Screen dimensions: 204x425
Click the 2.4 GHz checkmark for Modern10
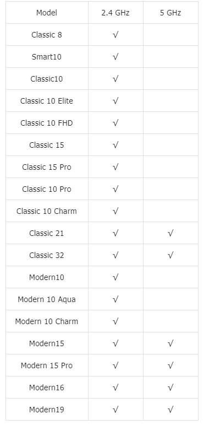coord(115,277)
